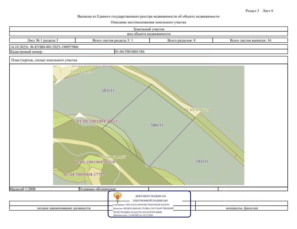Click 'инициалы, фамилия' cell
The height and width of the screenshot is (229, 297).
click(242, 208)
